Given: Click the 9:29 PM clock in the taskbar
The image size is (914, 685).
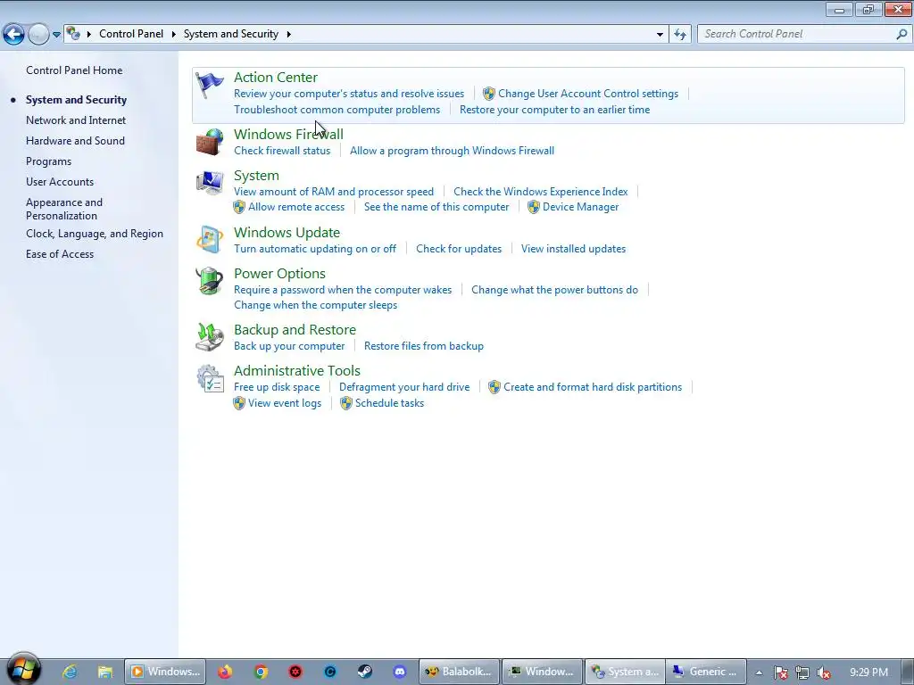Looking at the screenshot, I should (868, 673).
